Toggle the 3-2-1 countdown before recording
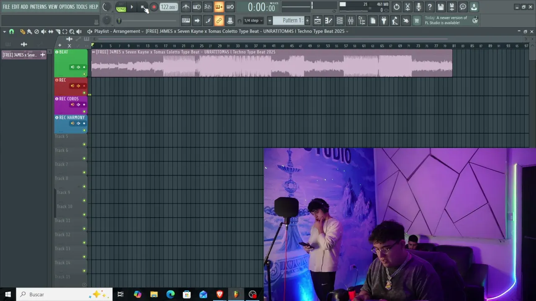Screen dimensions: 536x301 click(x=208, y=7)
